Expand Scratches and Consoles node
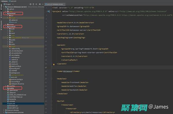 point(4,112)
